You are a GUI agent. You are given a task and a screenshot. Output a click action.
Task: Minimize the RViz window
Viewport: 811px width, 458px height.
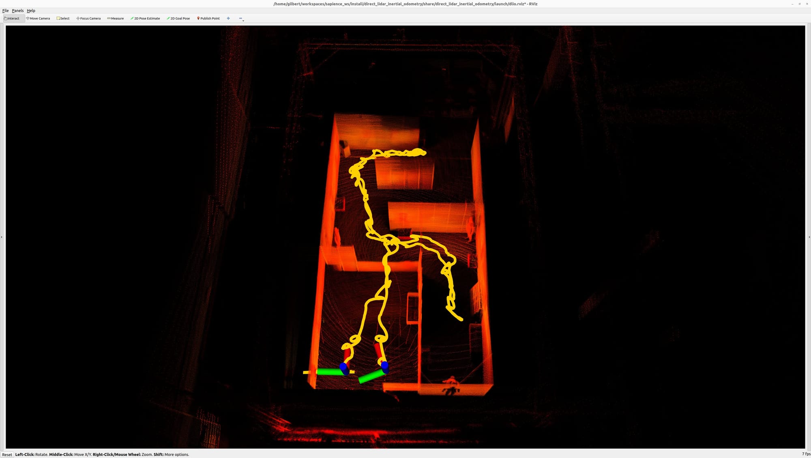[792, 4]
